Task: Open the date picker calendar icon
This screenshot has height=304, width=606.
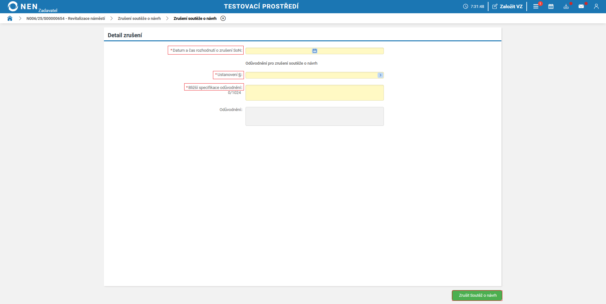Action: (x=315, y=51)
